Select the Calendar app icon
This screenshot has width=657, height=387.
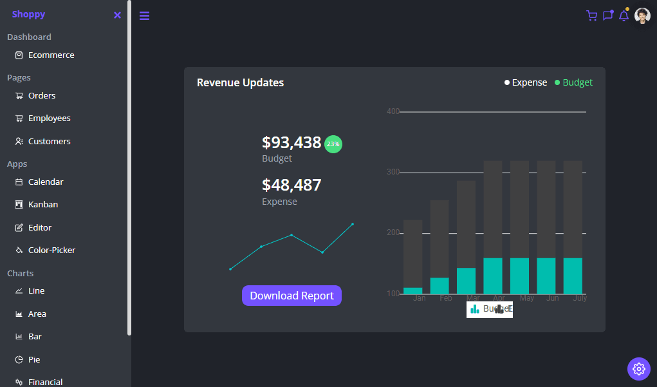(20, 182)
